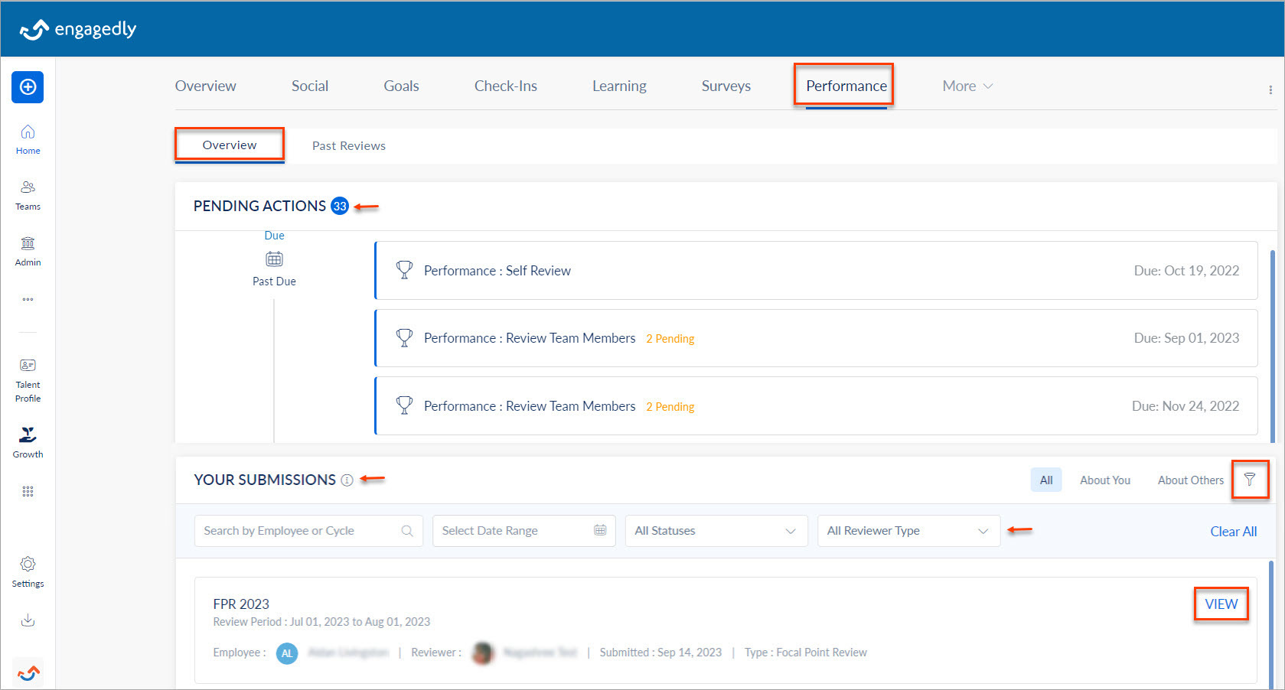Select the Home icon in the sidebar

click(x=28, y=138)
